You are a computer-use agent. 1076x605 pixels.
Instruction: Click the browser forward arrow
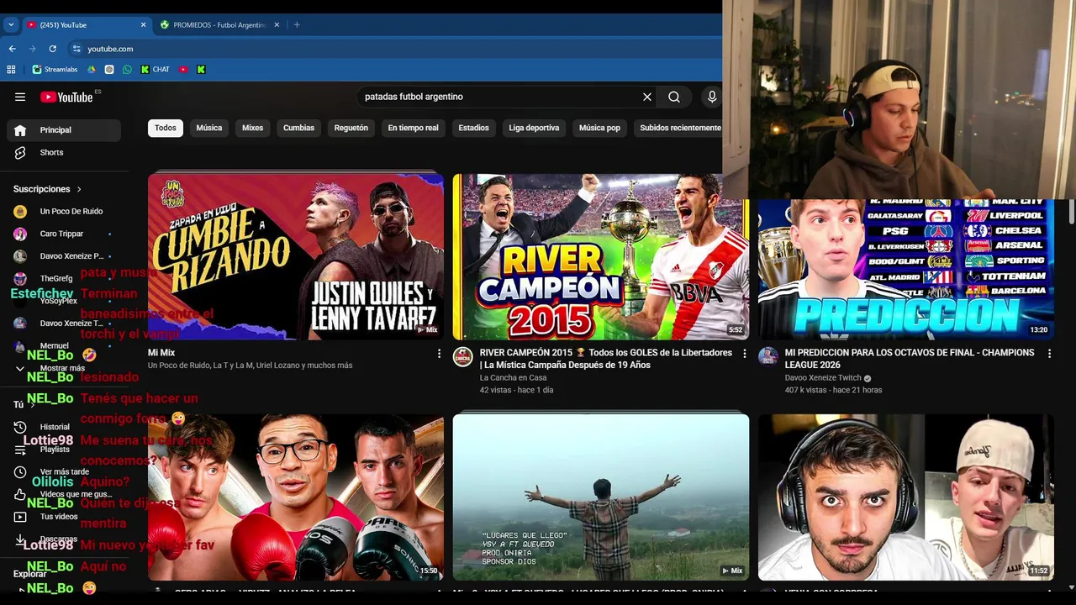coord(32,49)
